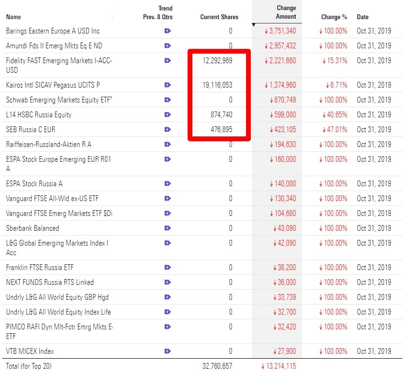Click the total shares 32,760,657 value
The image size is (403, 373).
[217, 366]
